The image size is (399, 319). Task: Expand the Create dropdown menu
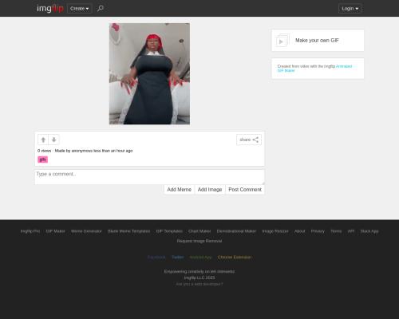coord(80,9)
